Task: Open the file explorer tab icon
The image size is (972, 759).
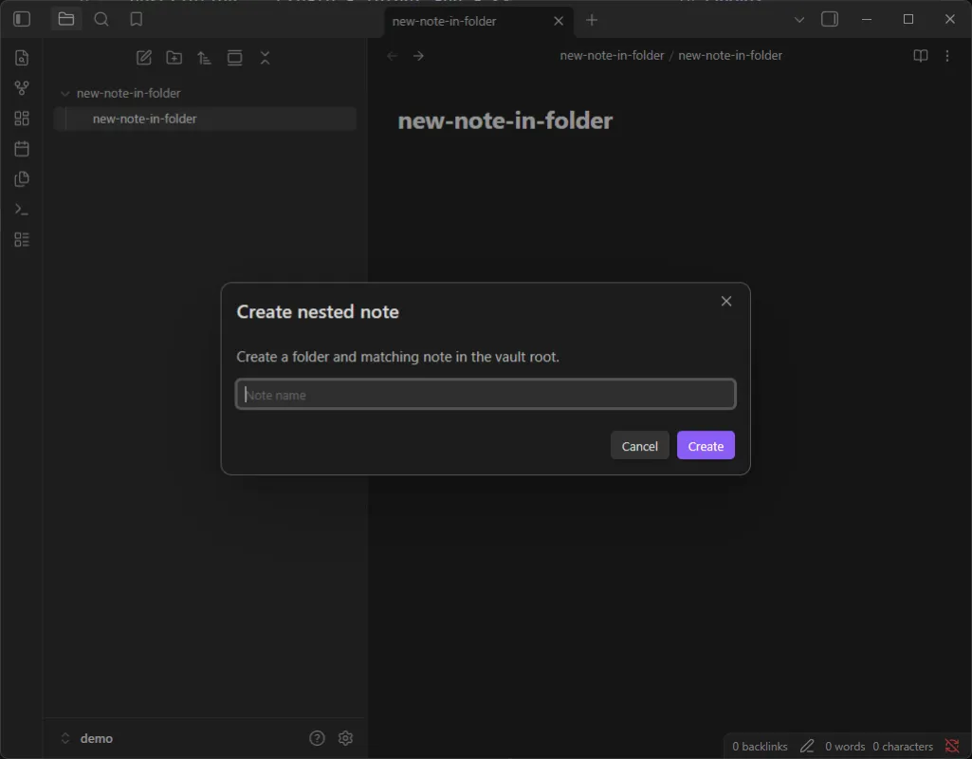Action: [65, 19]
